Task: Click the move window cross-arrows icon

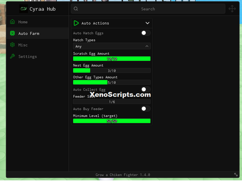Action: pos(232,9)
